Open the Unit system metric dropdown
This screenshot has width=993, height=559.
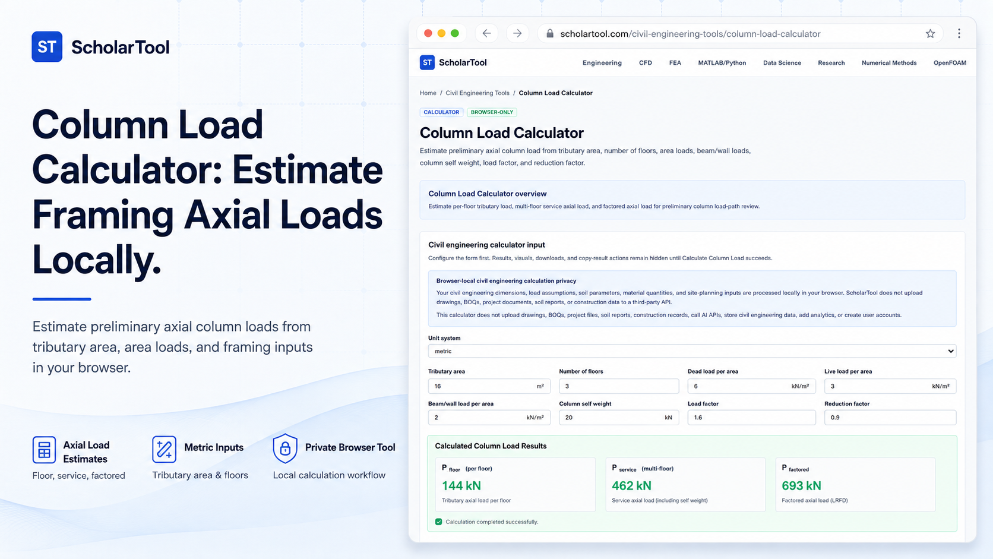click(x=692, y=351)
